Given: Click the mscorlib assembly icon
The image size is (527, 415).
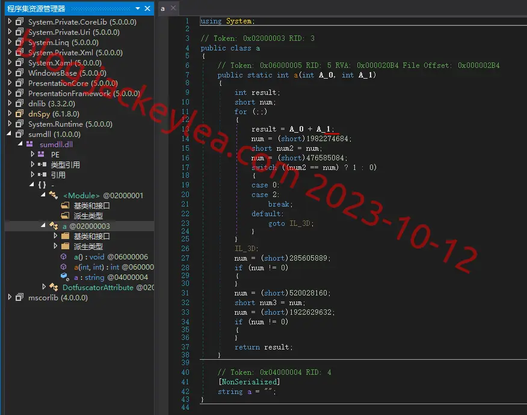Looking at the screenshot, I should click(19, 297).
